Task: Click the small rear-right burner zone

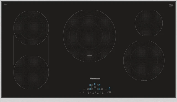Action: tap(149, 23)
